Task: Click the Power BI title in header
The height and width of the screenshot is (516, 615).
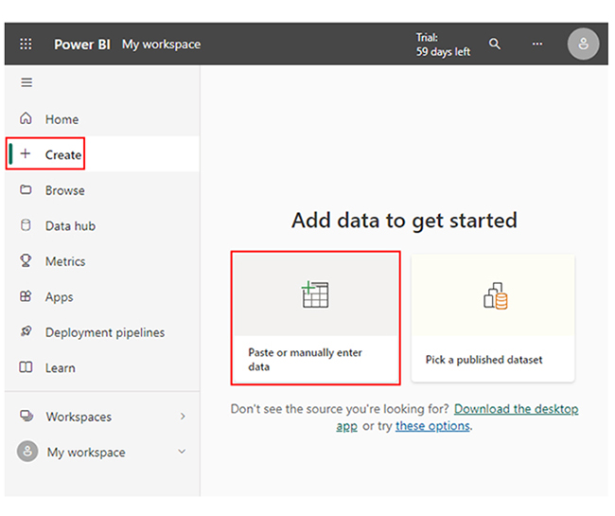Action: coord(82,44)
